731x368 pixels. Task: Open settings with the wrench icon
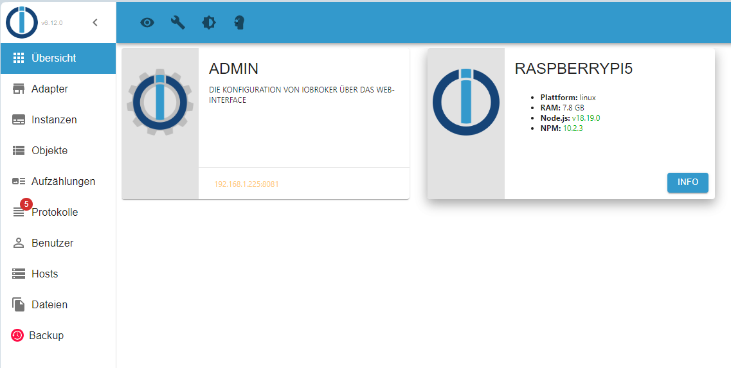pos(178,22)
